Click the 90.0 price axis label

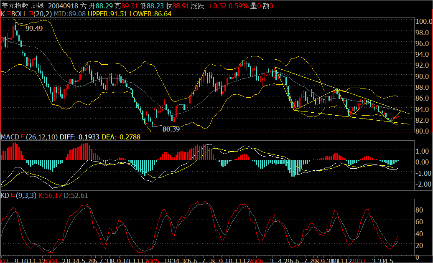point(422,76)
